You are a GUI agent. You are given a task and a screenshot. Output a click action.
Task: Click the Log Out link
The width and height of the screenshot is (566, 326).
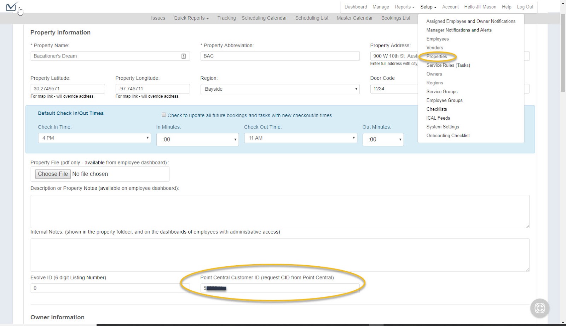tap(525, 7)
